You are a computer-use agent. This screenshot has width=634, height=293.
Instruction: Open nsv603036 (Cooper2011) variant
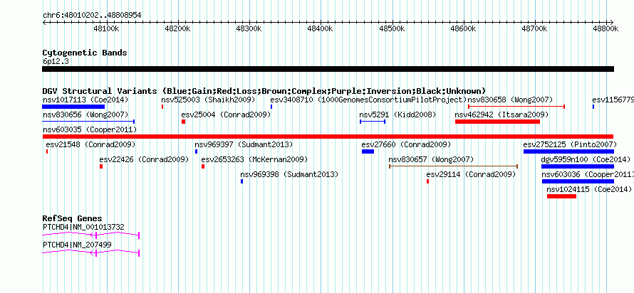pos(588,174)
